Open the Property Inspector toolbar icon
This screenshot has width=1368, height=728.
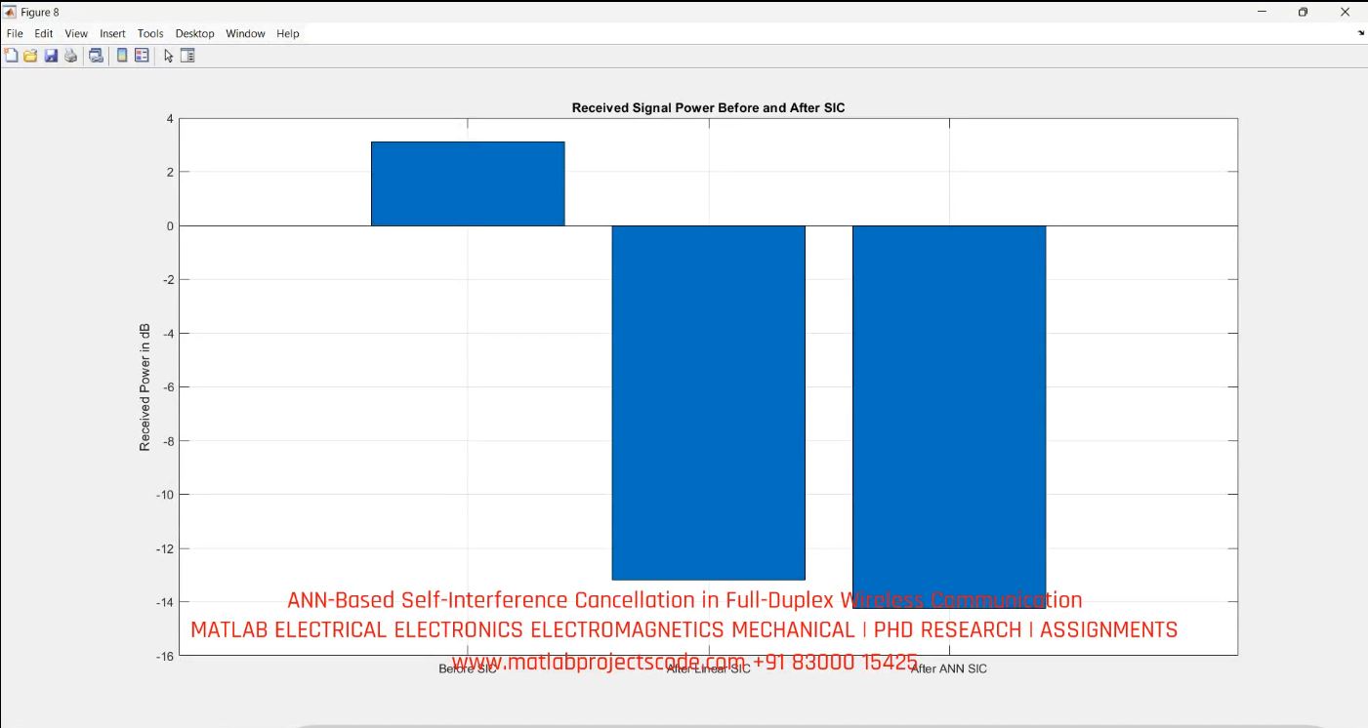(187, 56)
